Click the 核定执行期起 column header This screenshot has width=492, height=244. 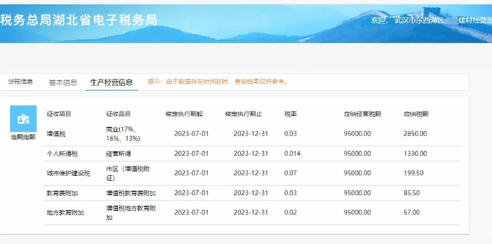tap(184, 114)
